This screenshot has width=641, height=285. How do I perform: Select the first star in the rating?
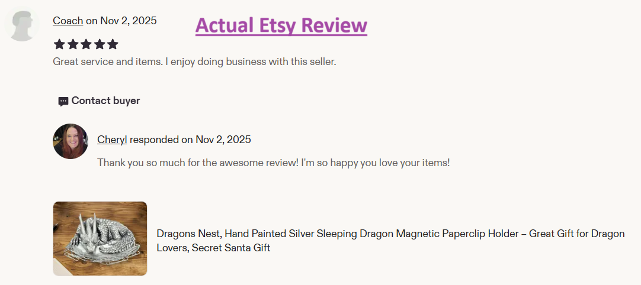[x=59, y=44]
